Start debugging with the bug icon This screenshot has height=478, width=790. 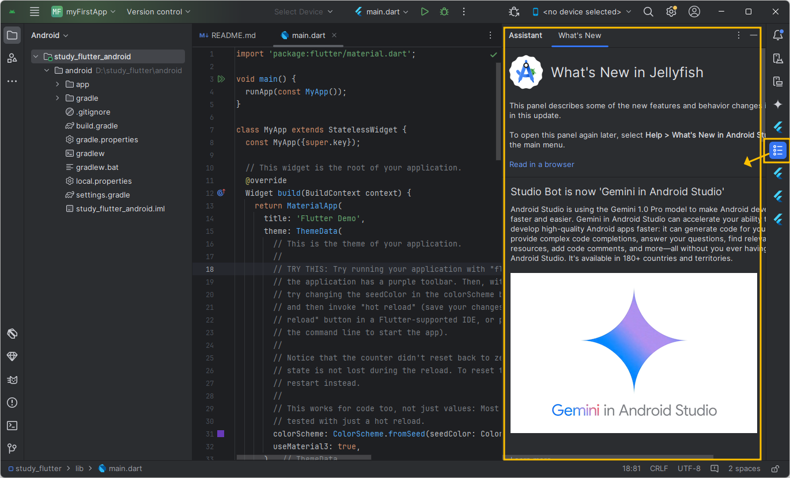point(444,12)
